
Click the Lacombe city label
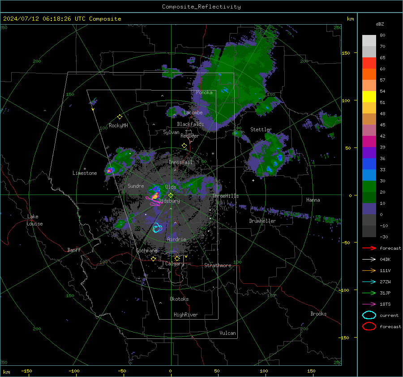pyautogui.click(x=193, y=113)
